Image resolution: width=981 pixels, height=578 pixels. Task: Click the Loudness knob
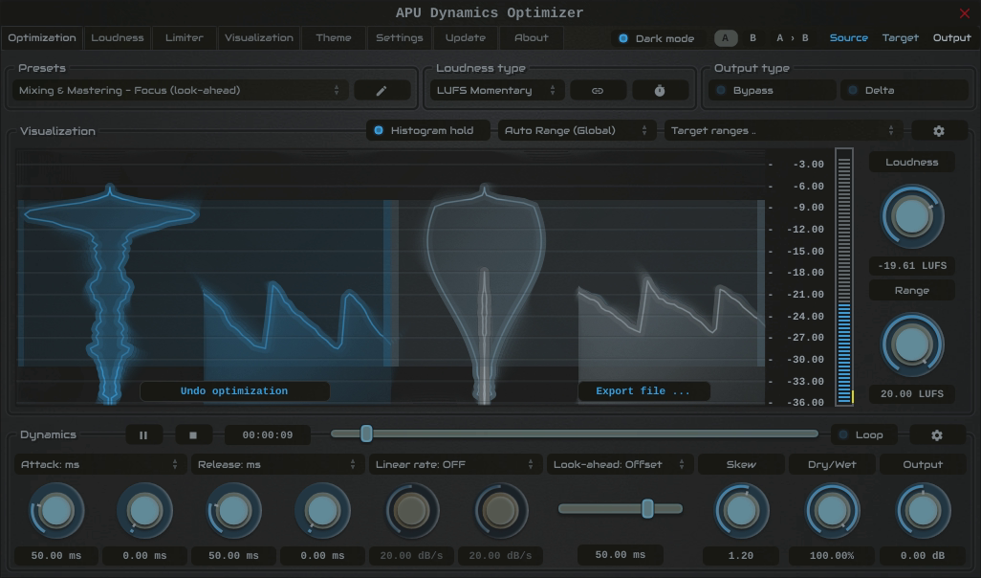(x=911, y=216)
